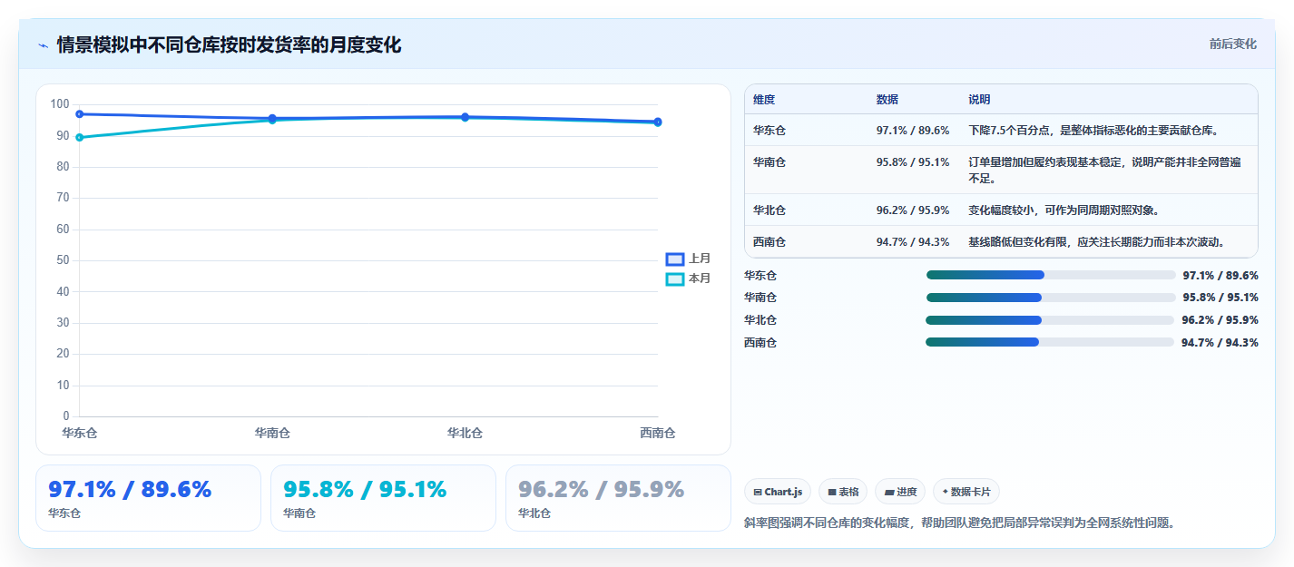
Task: Click the 西南仓 progress bar
Action: pyautogui.click(x=1050, y=342)
